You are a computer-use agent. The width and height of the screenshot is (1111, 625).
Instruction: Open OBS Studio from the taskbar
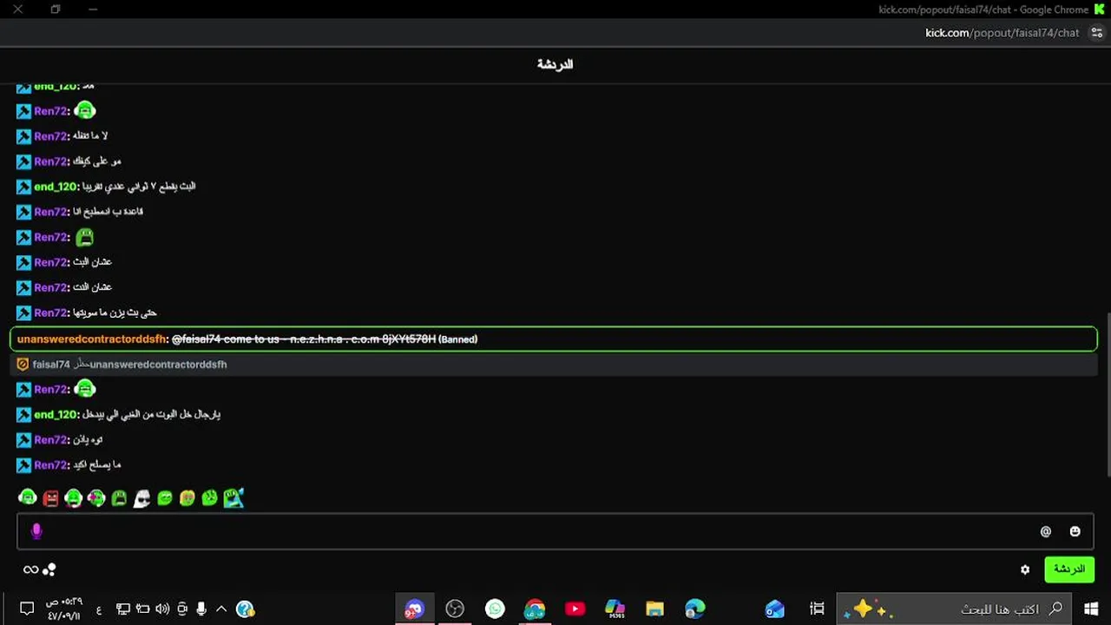click(455, 609)
